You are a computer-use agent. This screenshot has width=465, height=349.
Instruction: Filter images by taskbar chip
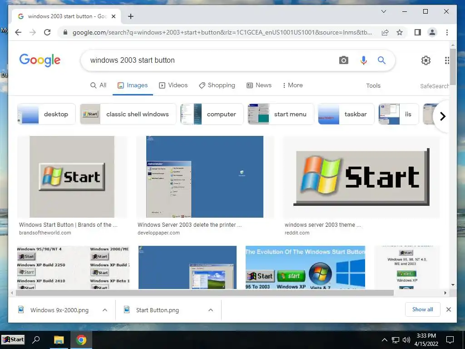point(346,114)
